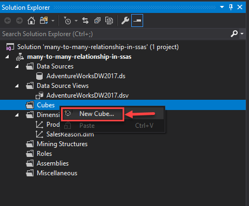This screenshot has width=249, height=206.
Task: Toggle the Preview Selected Items button
Action: point(137,20)
